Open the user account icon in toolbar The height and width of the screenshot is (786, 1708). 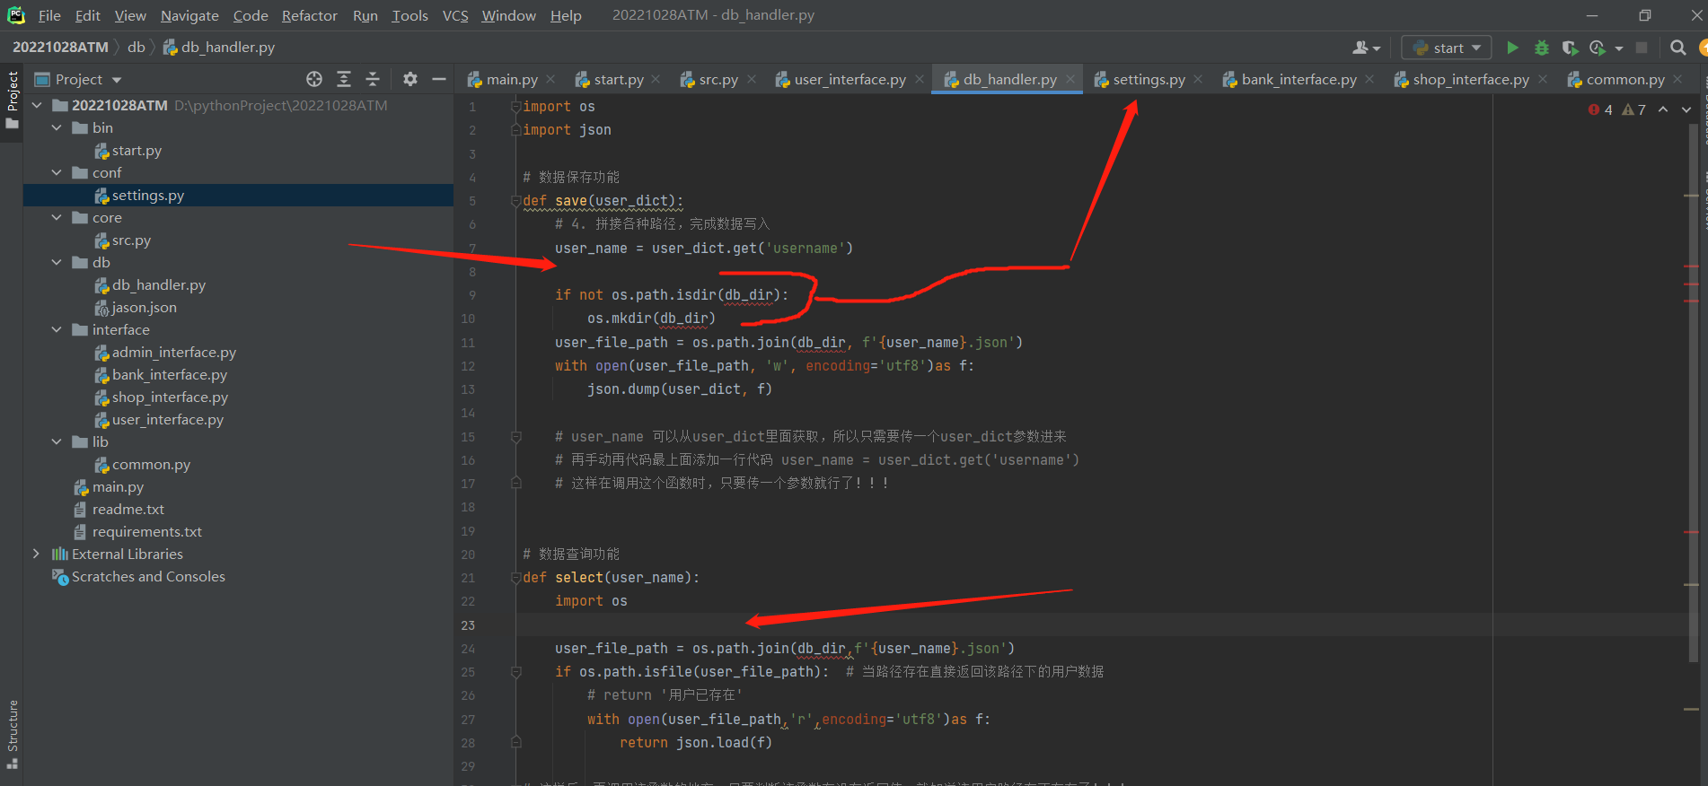click(x=1367, y=48)
